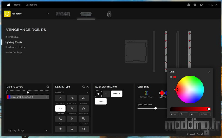
Task: Click the B 0 value field
Action: coord(193,114)
